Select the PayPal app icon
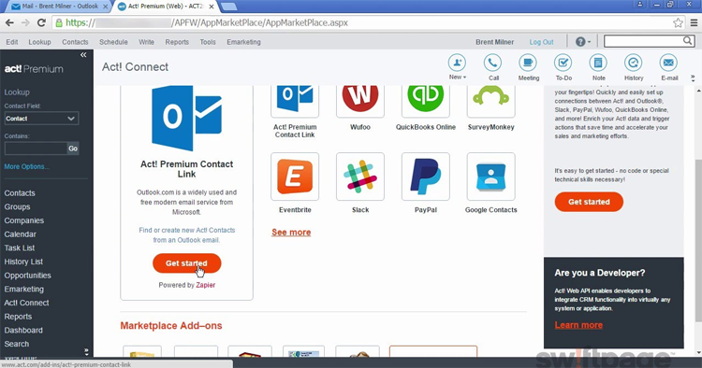Image resolution: width=702 pixels, height=368 pixels. (426, 177)
